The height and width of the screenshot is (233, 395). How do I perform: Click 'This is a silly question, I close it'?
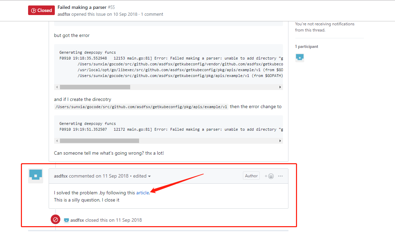point(87,200)
